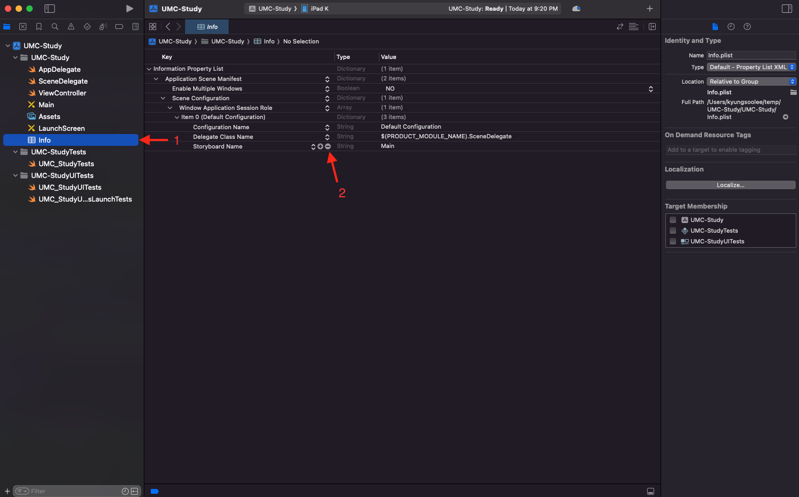
Task: Toggle the navigator sidebar
Action: (49, 9)
